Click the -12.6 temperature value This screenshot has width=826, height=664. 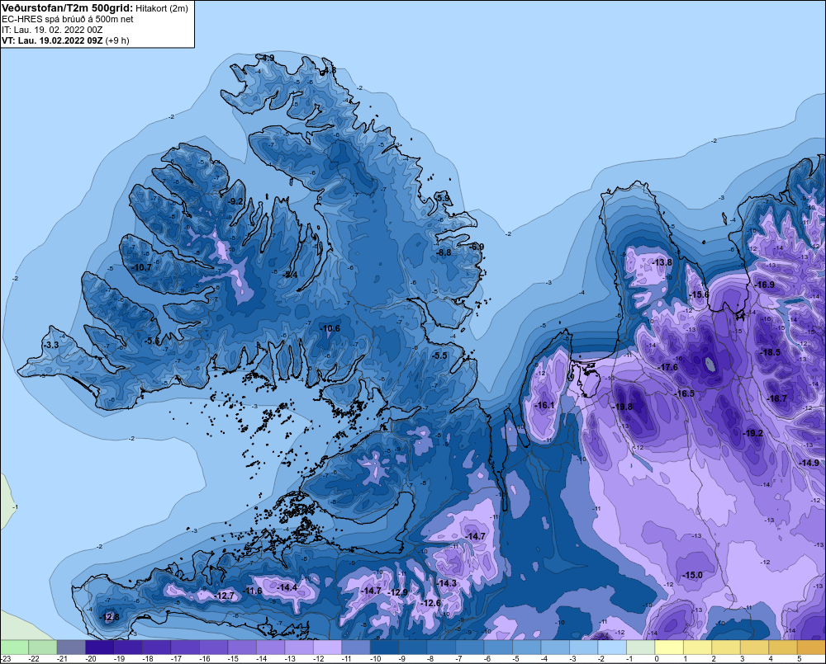[430, 603]
